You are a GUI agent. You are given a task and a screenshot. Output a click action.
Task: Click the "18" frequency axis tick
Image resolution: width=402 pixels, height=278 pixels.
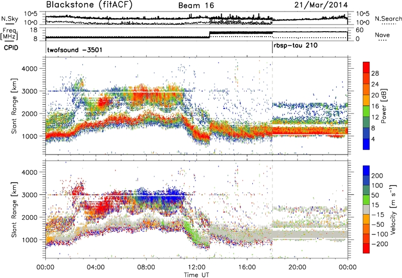pyautogui.click(x=34, y=30)
